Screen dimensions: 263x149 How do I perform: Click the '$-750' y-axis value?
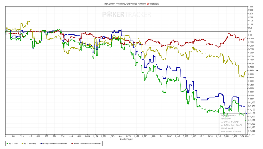pyautogui.click(x=251, y=85)
